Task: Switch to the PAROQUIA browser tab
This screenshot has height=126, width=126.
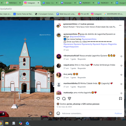Action: click(x=13, y=3)
